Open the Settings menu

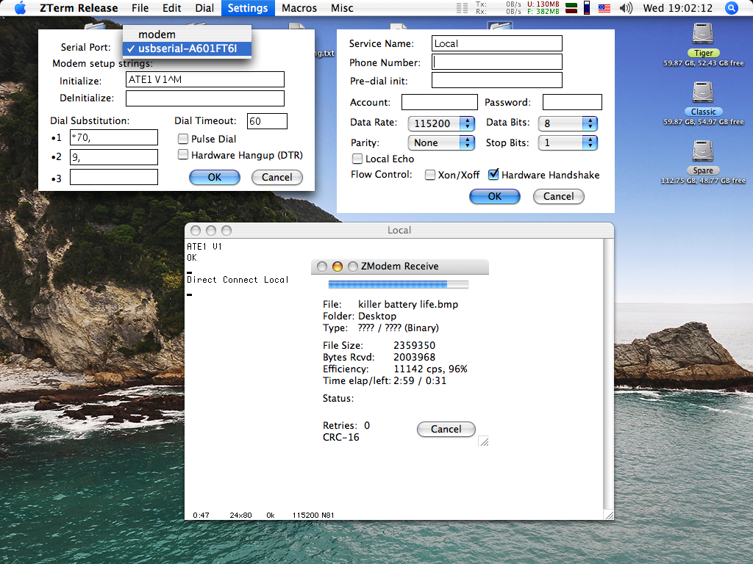pyautogui.click(x=248, y=8)
